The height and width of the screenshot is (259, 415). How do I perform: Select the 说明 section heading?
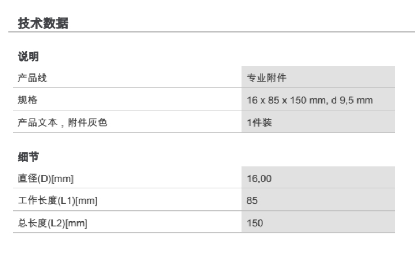click(x=28, y=56)
